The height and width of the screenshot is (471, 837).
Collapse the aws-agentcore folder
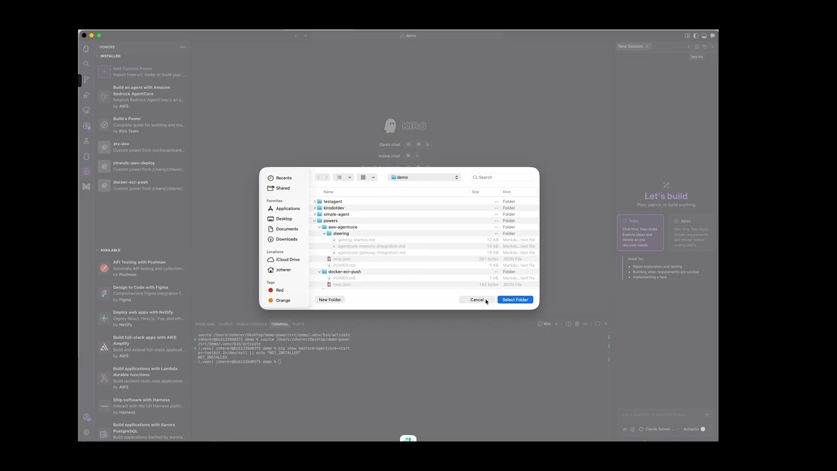click(x=320, y=227)
